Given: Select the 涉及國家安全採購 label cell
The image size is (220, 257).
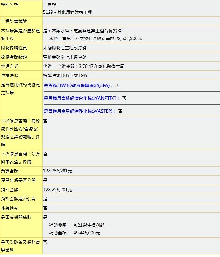Looking at the screenshot, I should coord(21,158).
